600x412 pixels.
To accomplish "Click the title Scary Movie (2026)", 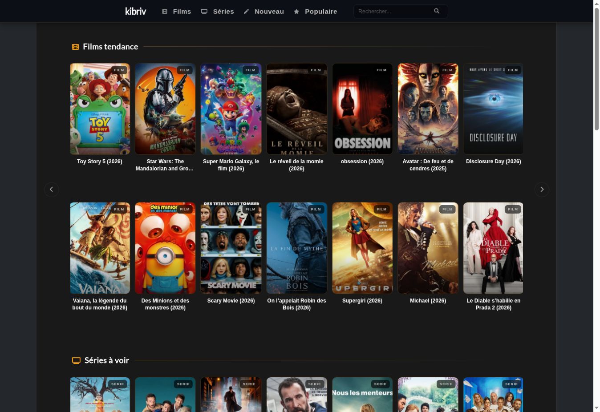I will point(231,301).
